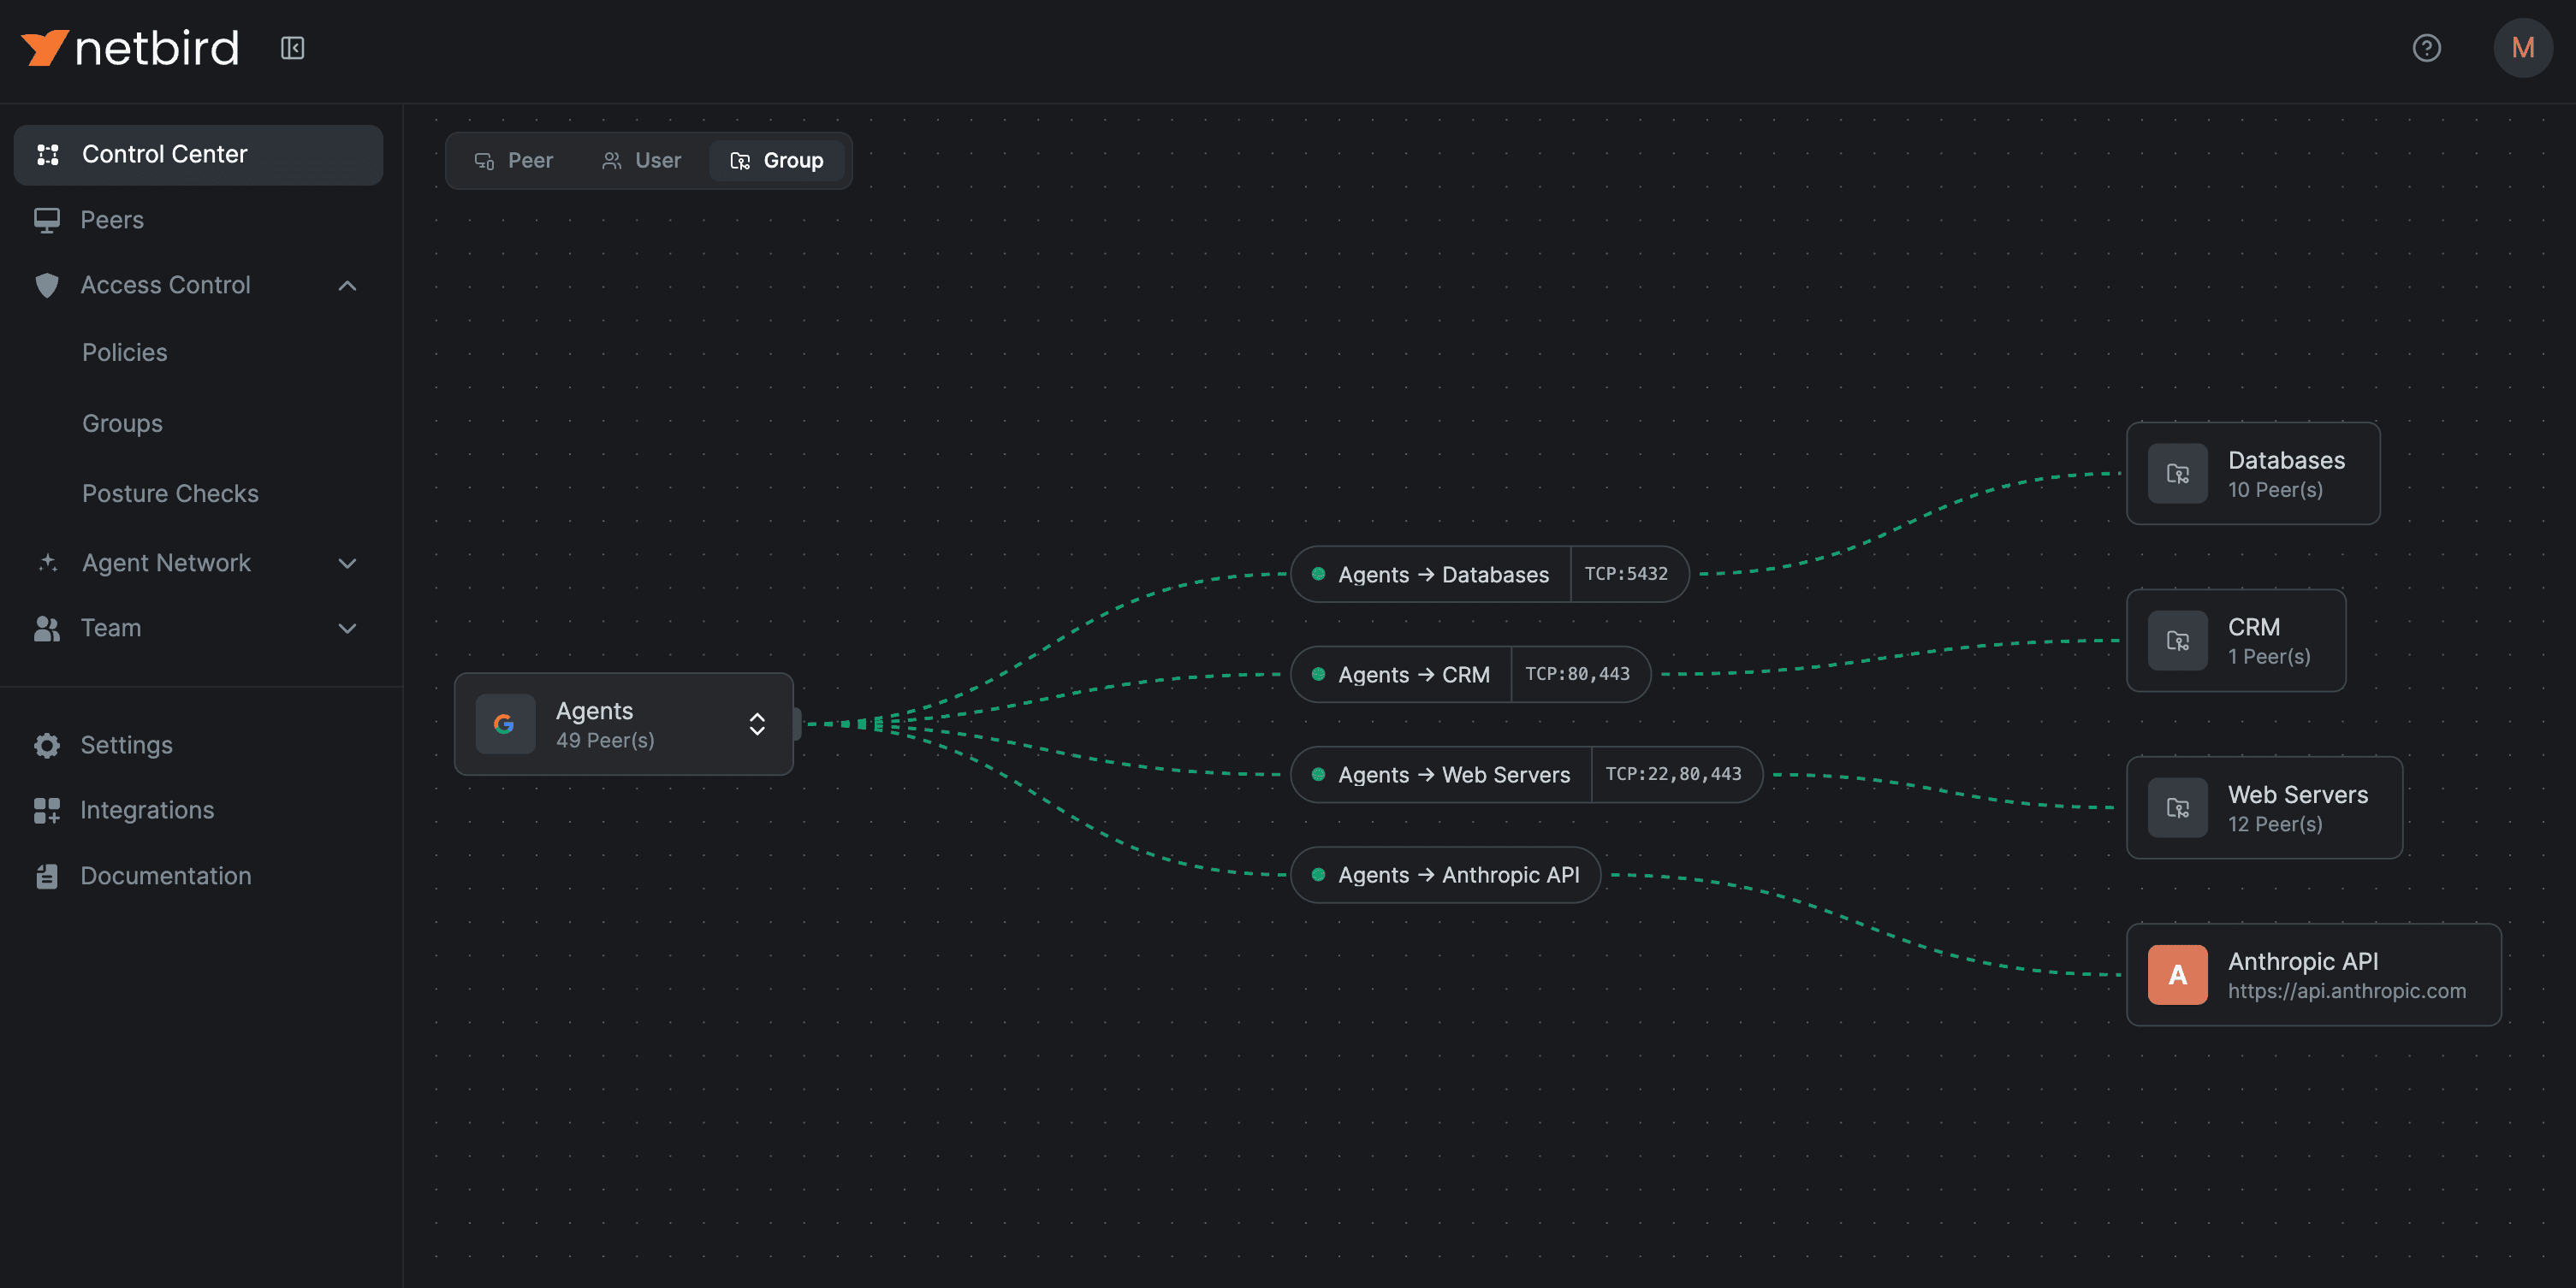Click the Team people icon

46,628
